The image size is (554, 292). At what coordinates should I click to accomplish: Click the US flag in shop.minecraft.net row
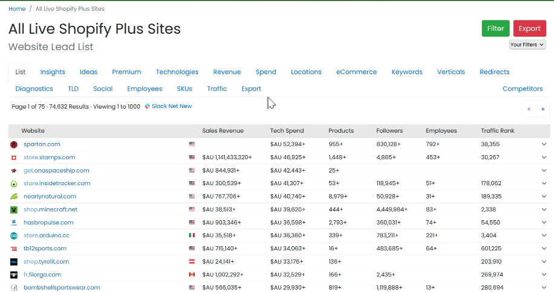point(192,209)
